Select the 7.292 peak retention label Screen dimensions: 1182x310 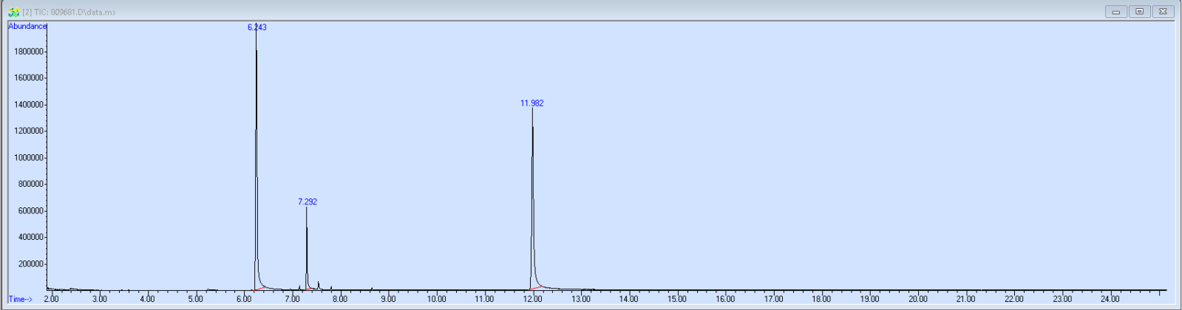(308, 201)
